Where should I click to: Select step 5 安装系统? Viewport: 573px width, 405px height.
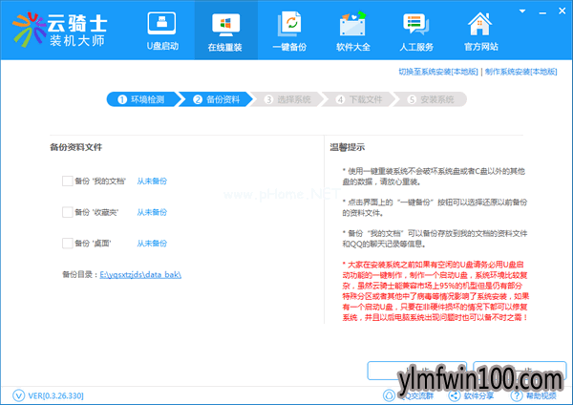432,99
